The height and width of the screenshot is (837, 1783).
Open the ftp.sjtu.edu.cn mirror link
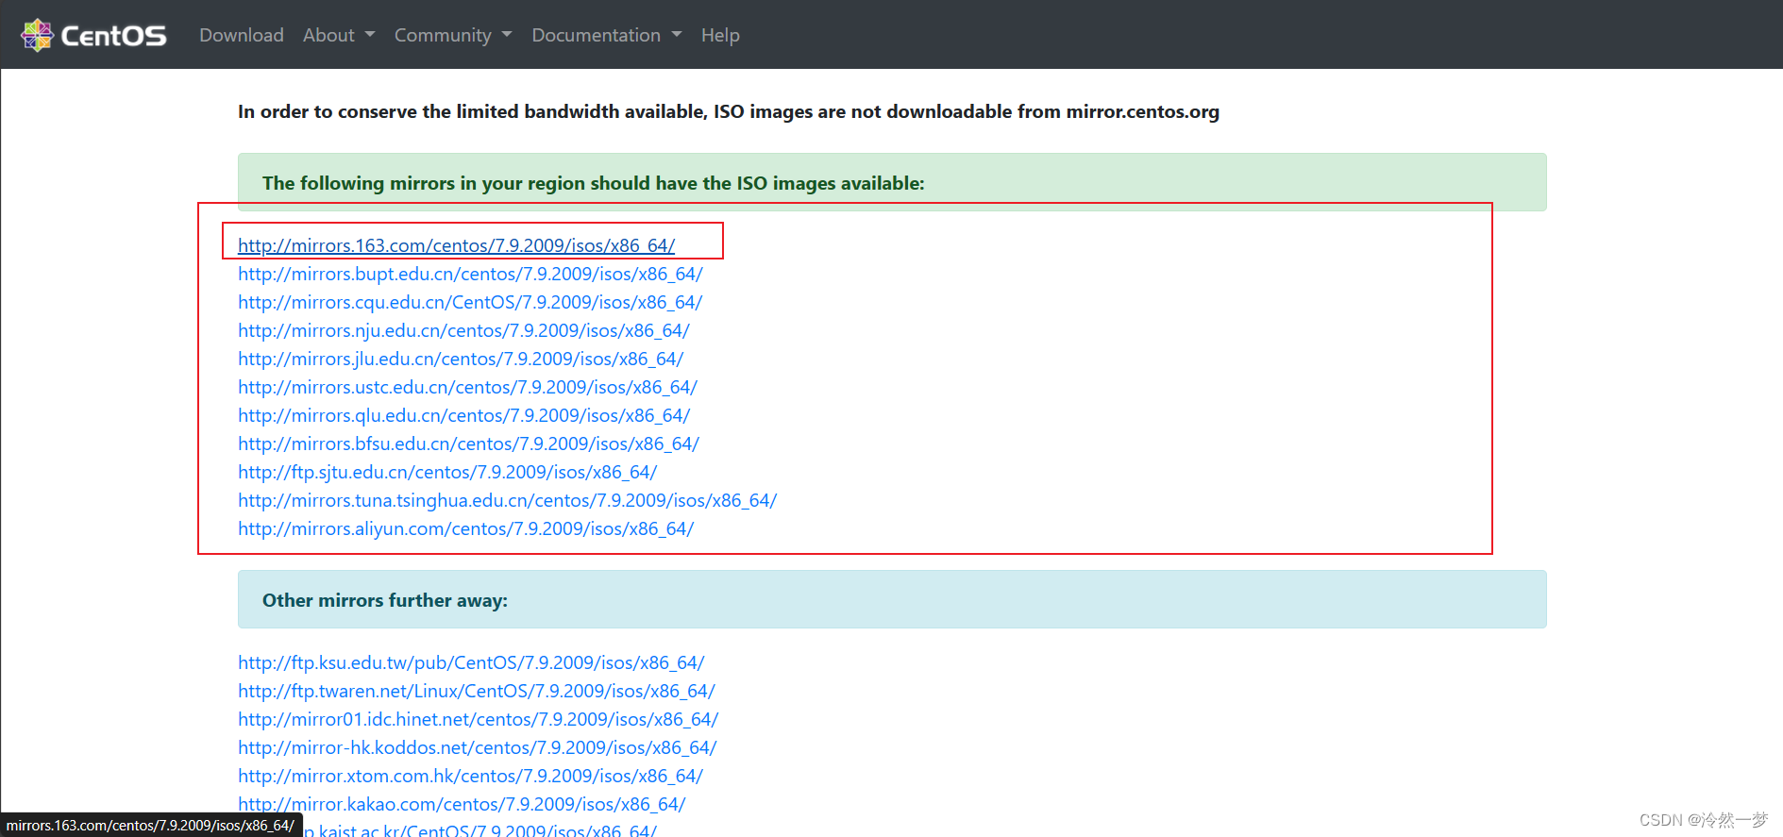[447, 472]
